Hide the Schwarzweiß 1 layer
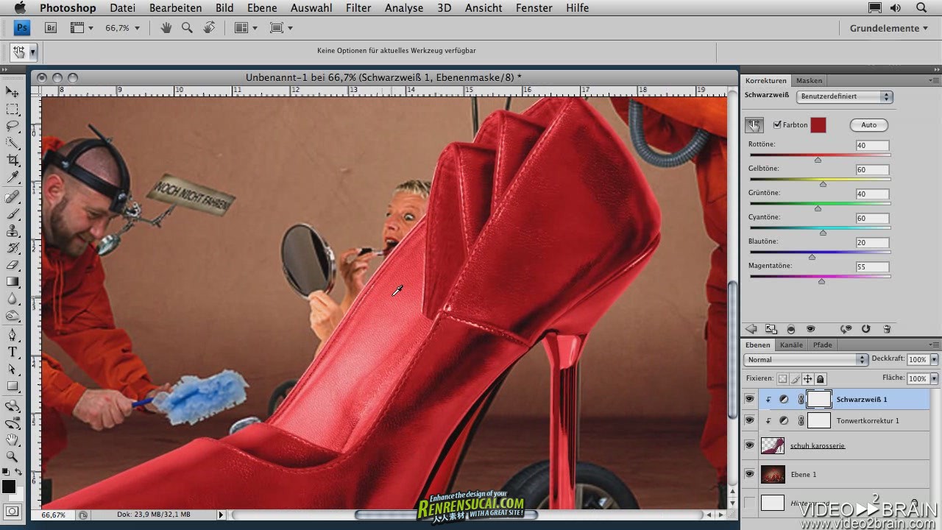The image size is (942, 530). 749,399
